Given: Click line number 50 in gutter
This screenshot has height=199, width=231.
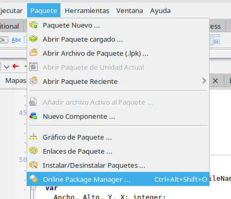Looking at the screenshot, I should (23, 160).
